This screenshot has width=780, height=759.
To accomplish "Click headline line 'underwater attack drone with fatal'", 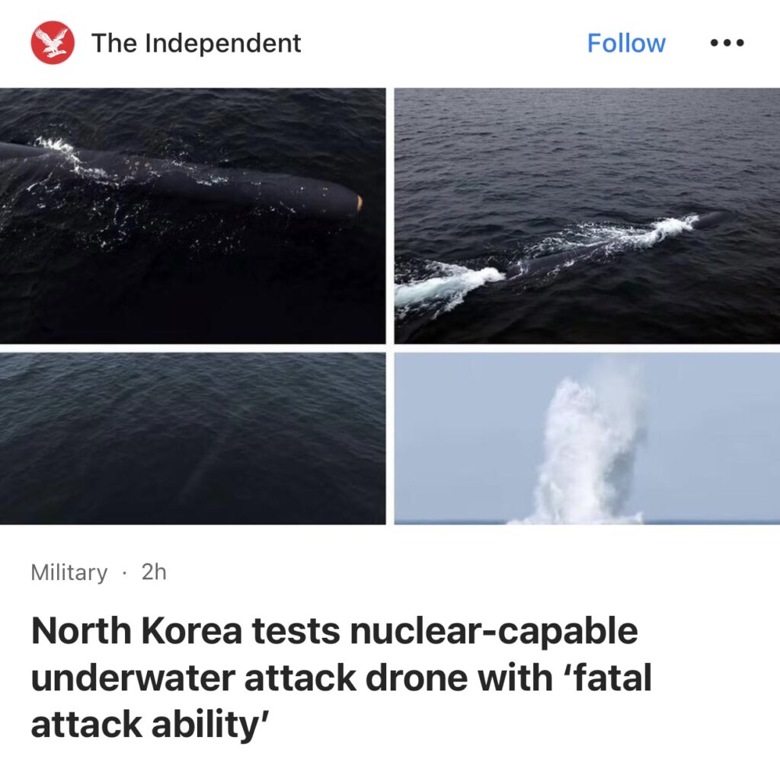I will (341, 677).
